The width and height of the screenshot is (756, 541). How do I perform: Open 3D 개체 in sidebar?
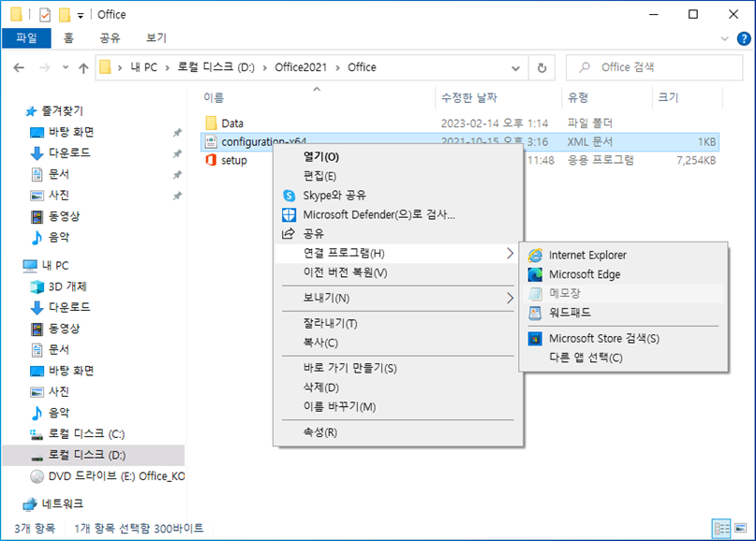67,286
